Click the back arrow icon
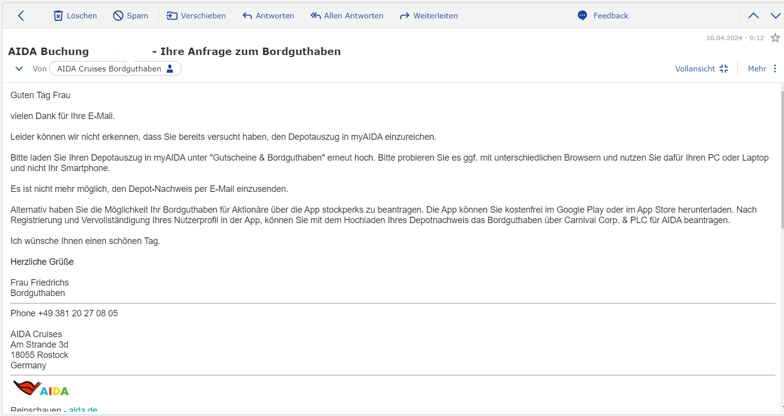Image resolution: width=784 pixels, height=416 pixels. pos(21,16)
